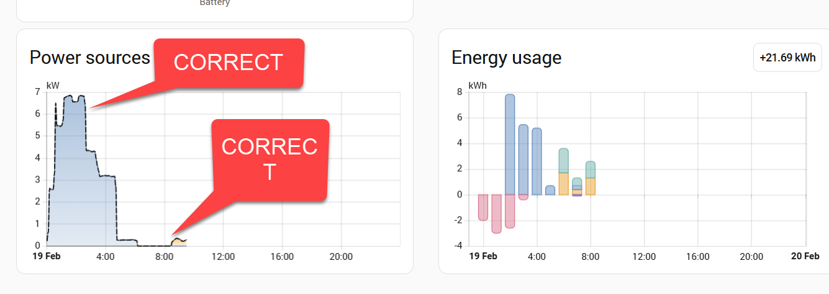Click the last bar at 8:00 in Energy usage
Viewport: 829px width, 294px height.
tap(591, 178)
